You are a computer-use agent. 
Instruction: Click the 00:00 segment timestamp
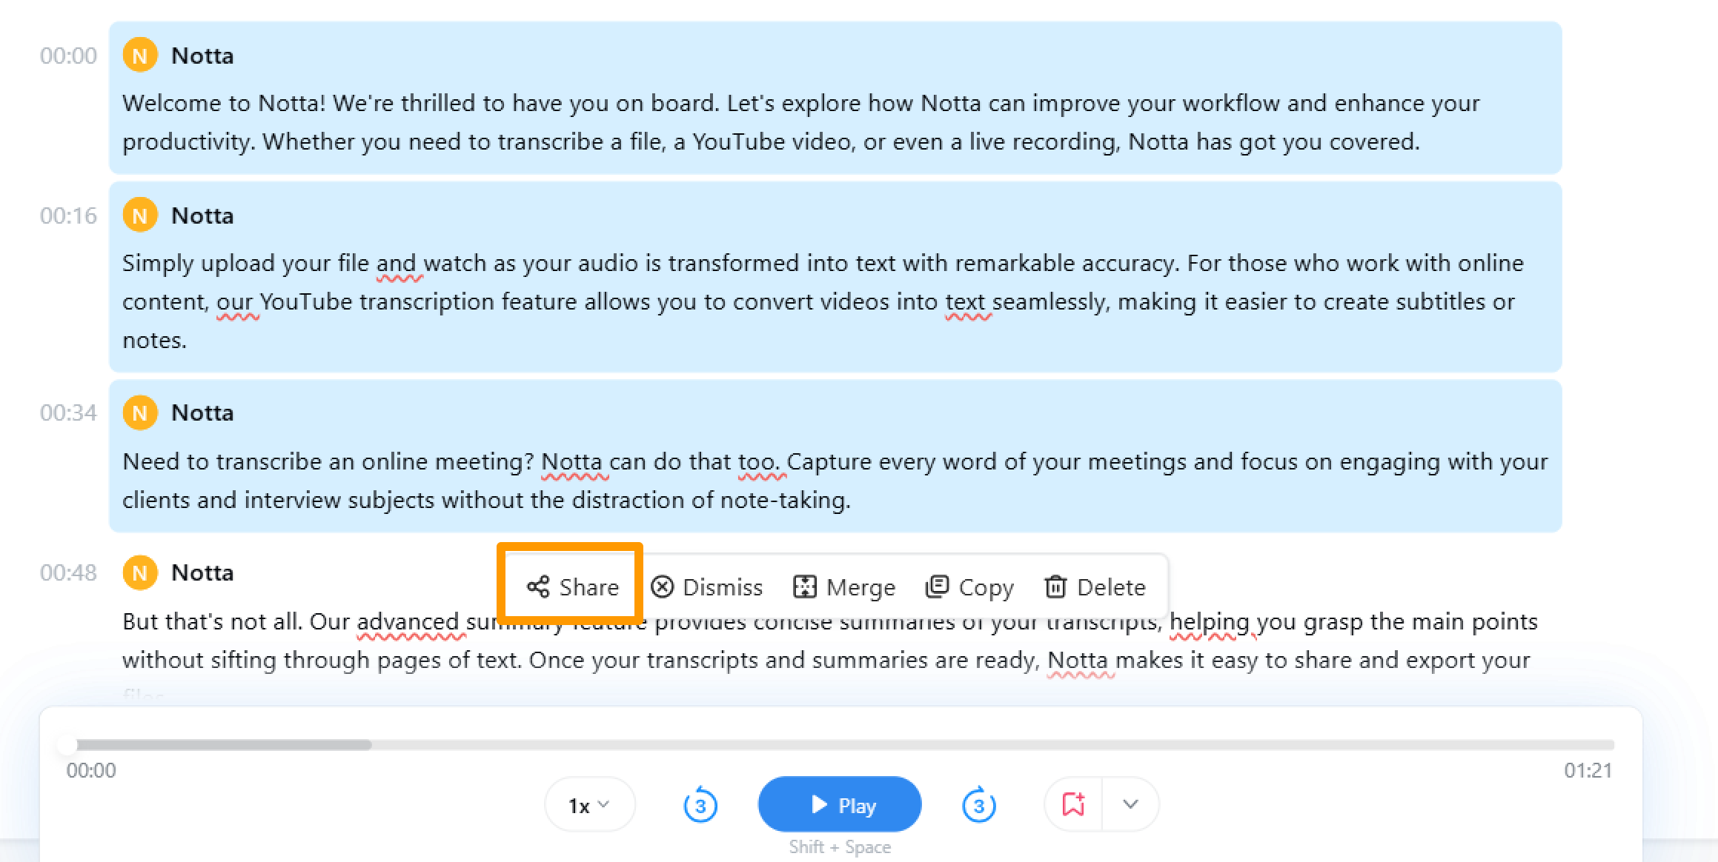[x=68, y=56]
